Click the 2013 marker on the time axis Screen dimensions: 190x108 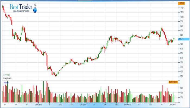click(x=83, y=104)
